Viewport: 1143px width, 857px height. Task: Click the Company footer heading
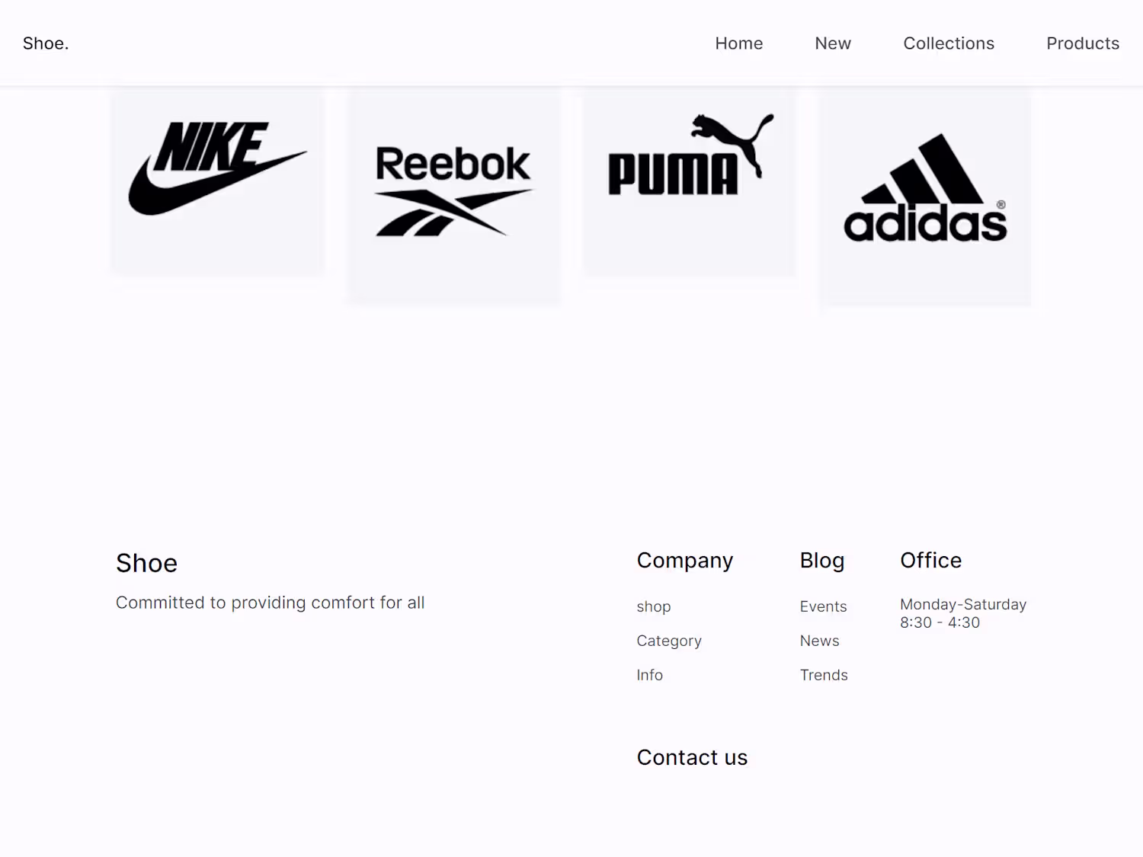click(x=685, y=561)
